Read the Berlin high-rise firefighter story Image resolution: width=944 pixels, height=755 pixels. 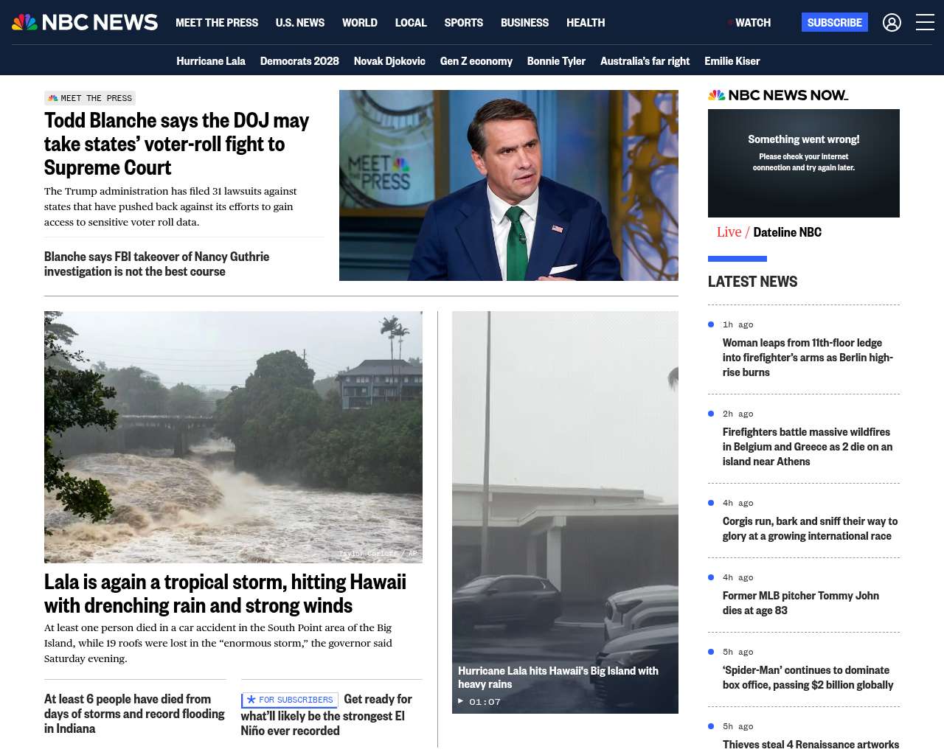808,358
